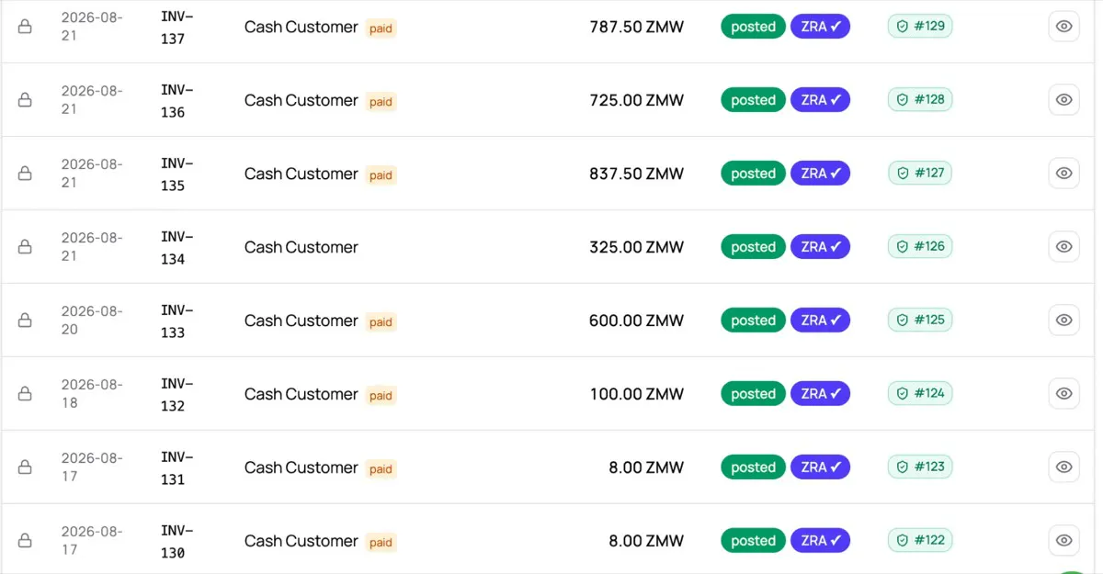Select invoice number INV-130

(176, 542)
